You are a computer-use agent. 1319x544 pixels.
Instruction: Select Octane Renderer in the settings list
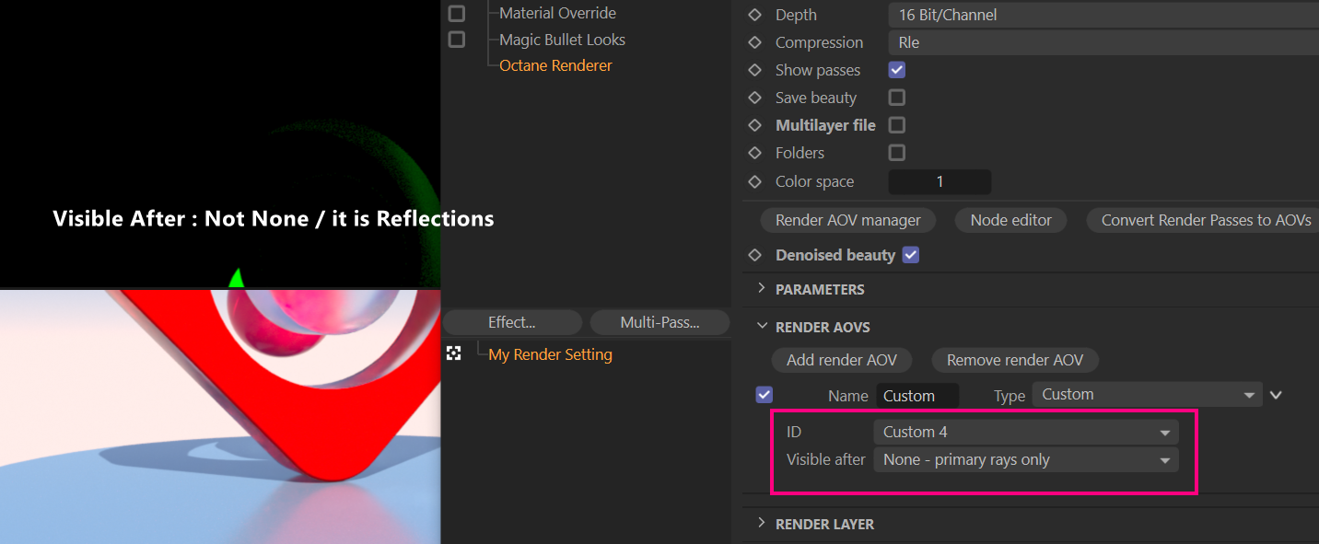(555, 65)
